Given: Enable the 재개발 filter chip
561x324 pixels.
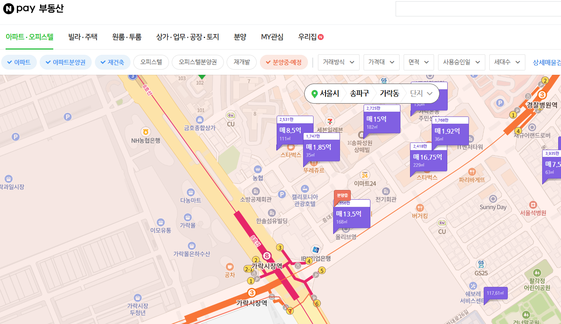Looking at the screenshot, I should [x=241, y=62].
